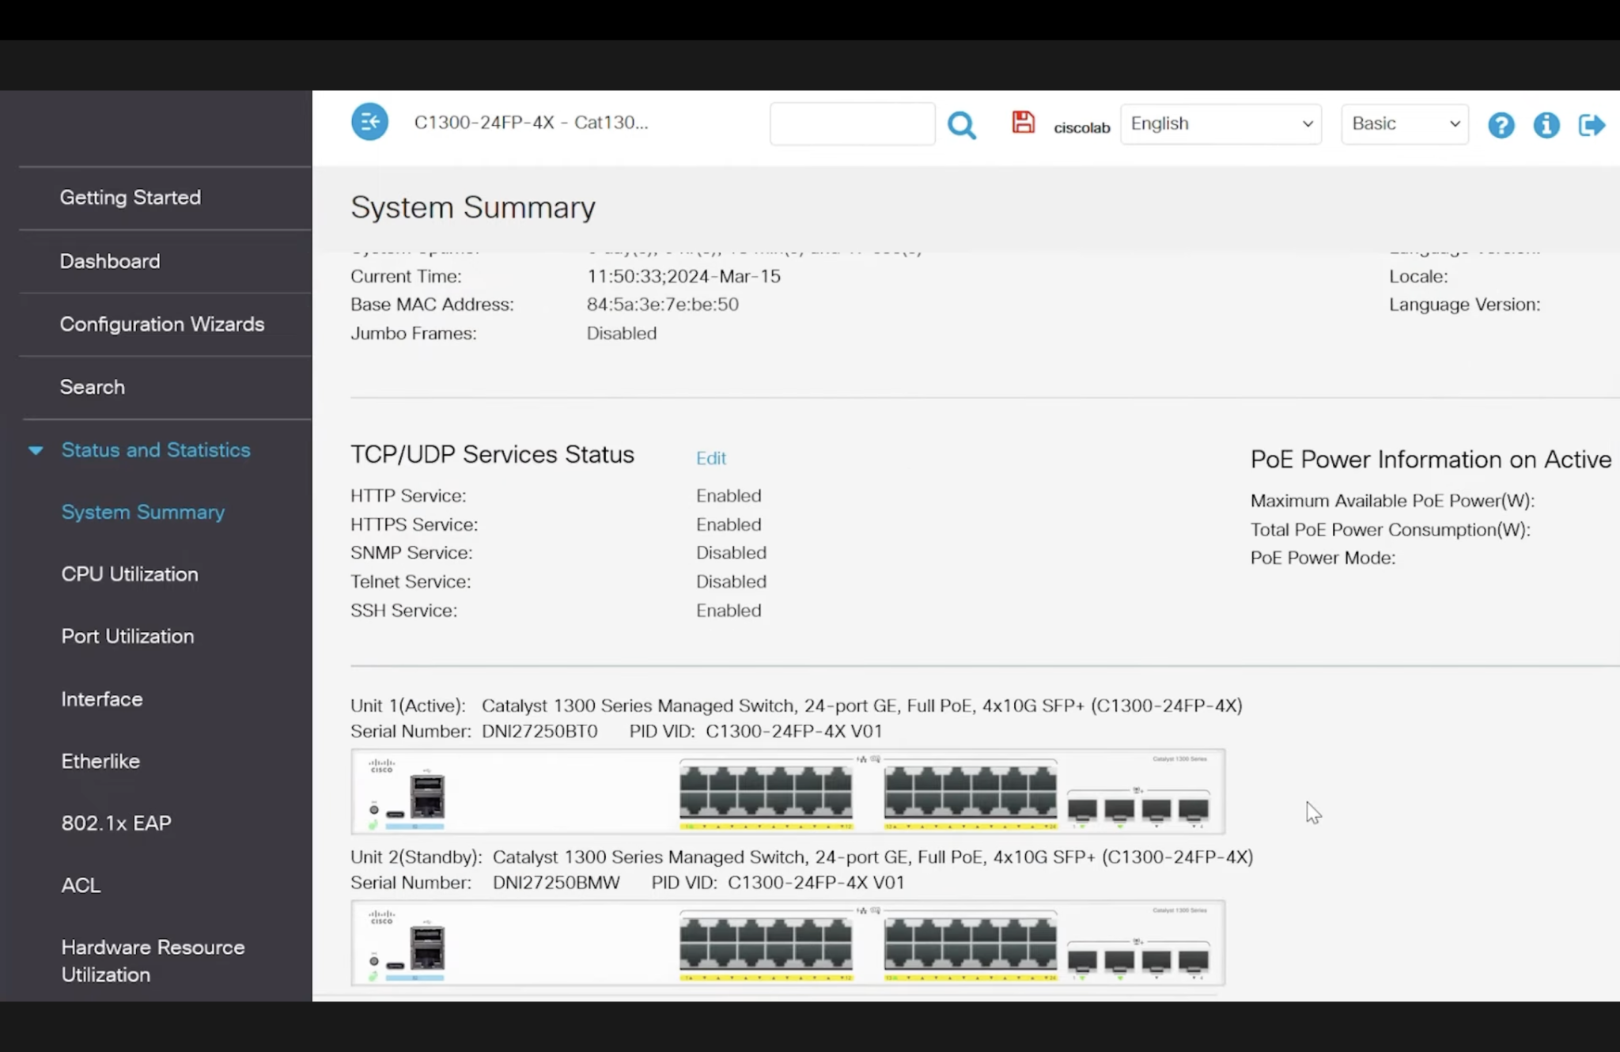Open Configuration Wizards menu item
The width and height of the screenshot is (1620, 1052).
[x=162, y=324]
